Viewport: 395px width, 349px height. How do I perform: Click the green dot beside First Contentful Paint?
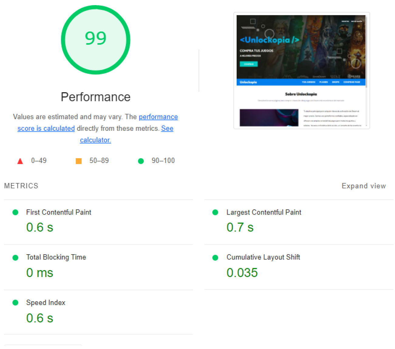[15, 212]
